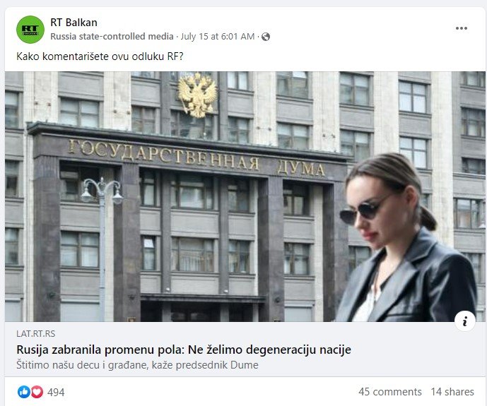The width and height of the screenshot is (487, 406).
Task: Open the July 15 at 6:01 AM timestamp
Action: coord(218,37)
